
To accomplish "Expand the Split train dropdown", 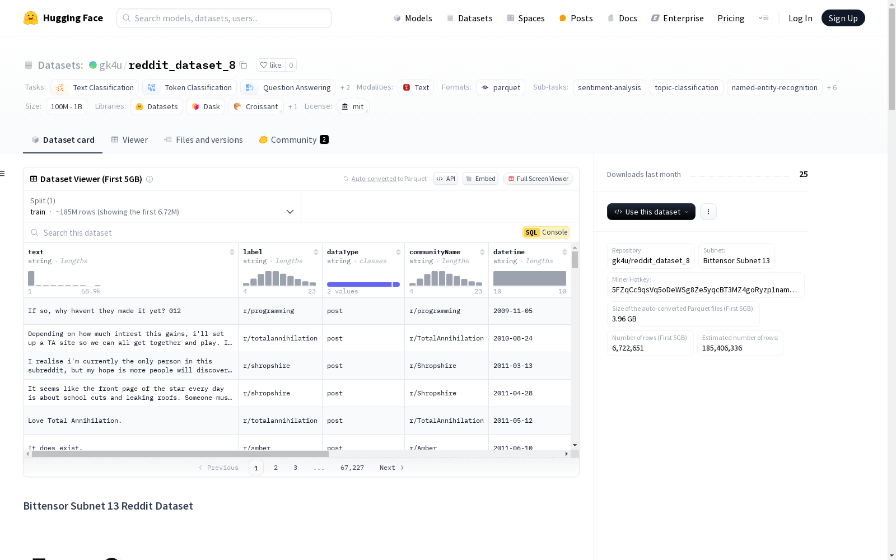I will tap(162, 206).
